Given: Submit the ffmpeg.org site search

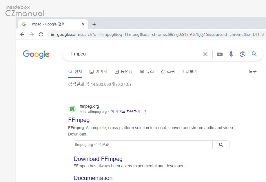Looking at the screenshot, I should point(221,145).
